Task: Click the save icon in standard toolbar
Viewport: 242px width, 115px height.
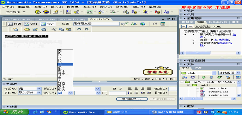Action: [35, 29]
